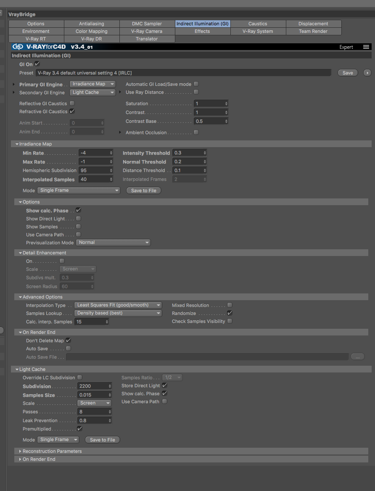Go to the Color Mapping tab

[x=92, y=31]
